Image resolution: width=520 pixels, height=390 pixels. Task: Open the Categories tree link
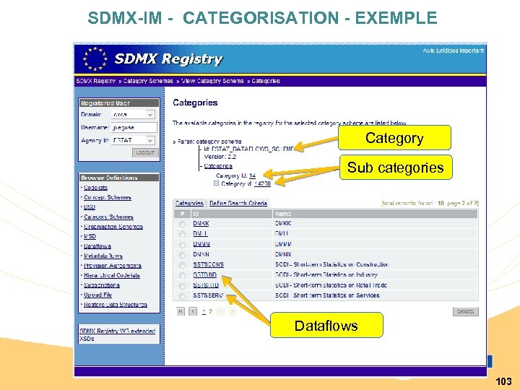(x=218, y=166)
